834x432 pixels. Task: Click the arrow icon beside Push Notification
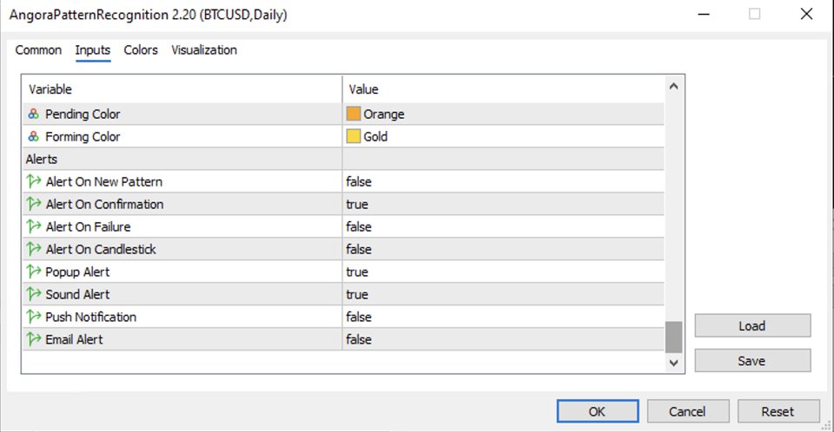pyautogui.click(x=34, y=317)
